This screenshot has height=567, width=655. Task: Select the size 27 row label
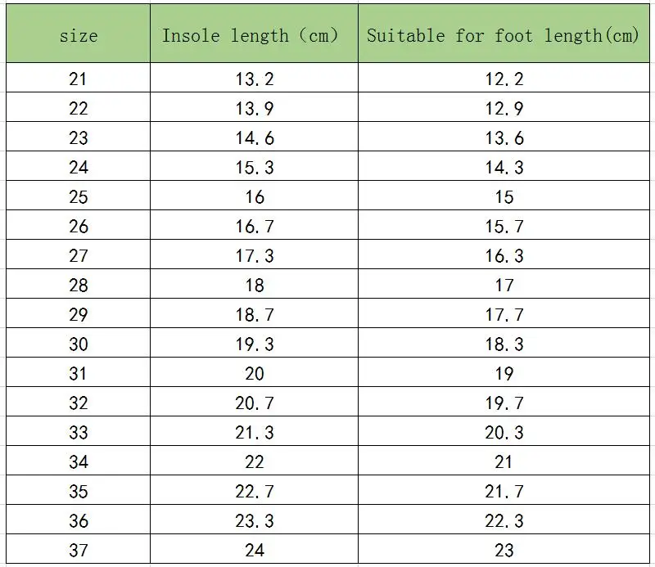pos(79,256)
